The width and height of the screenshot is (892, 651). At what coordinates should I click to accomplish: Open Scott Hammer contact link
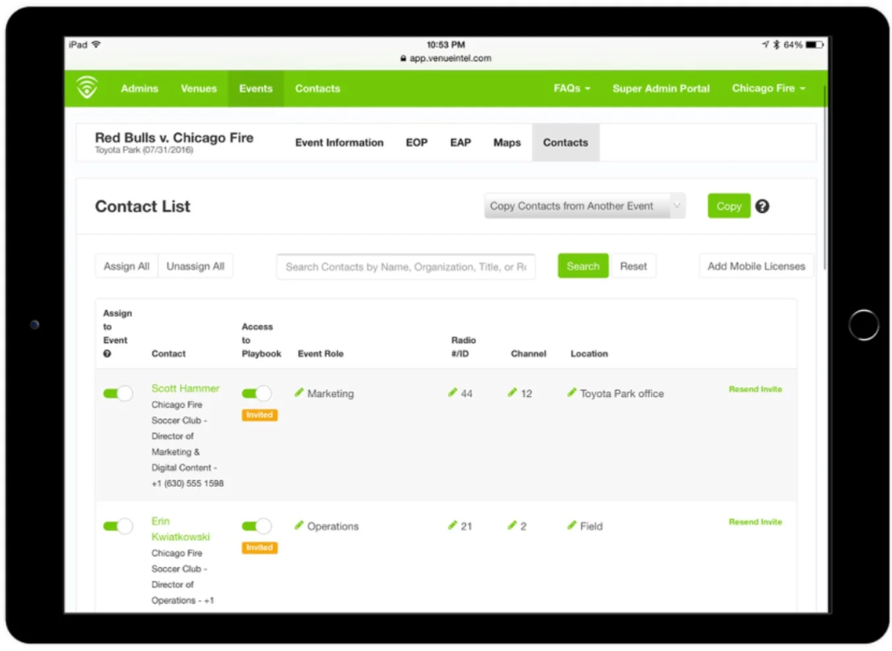[185, 388]
